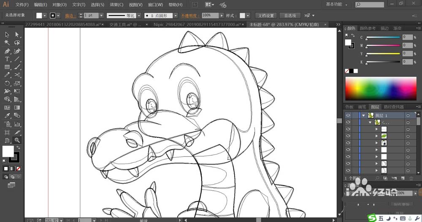Viewport: 422px width, 222px height.
Task: Select the Free Transform tool
Action: point(17,91)
